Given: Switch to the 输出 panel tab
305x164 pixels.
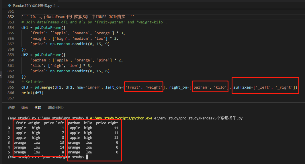Looking at the screenshot, I should click(25, 108).
